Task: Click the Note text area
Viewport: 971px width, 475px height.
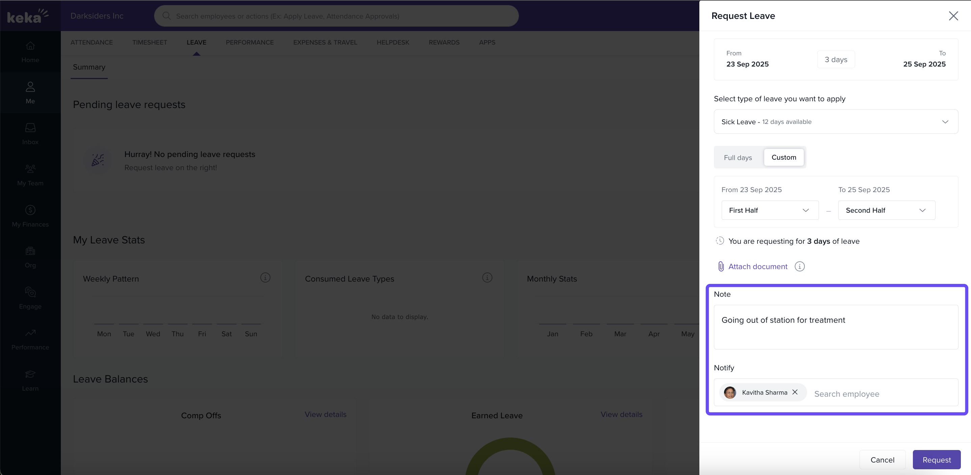Action: click(836, 327)
